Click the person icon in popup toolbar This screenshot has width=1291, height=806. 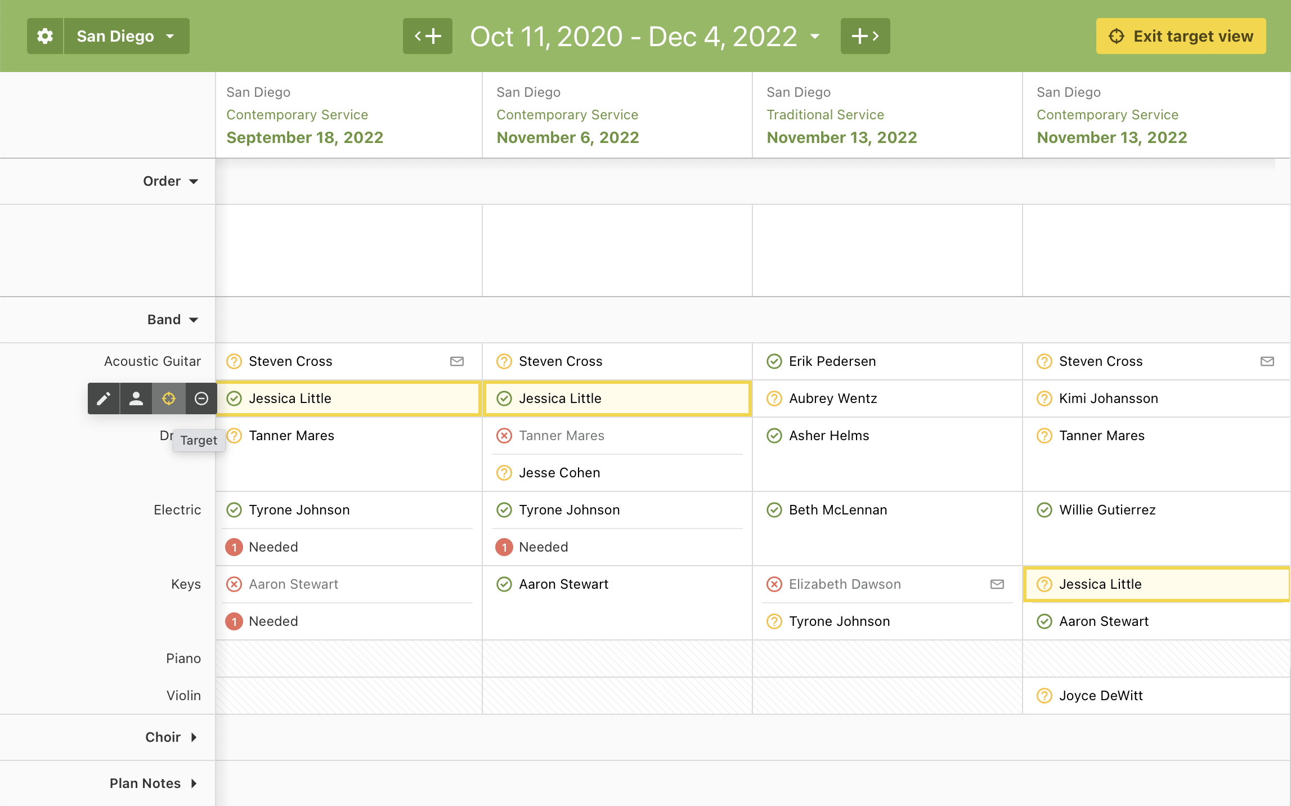(x=136, y=398)
